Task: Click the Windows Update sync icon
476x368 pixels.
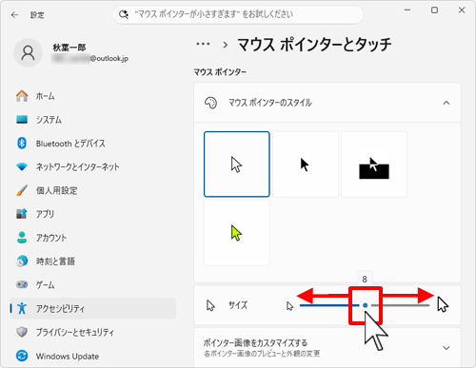Action: [x=22, y=356]
